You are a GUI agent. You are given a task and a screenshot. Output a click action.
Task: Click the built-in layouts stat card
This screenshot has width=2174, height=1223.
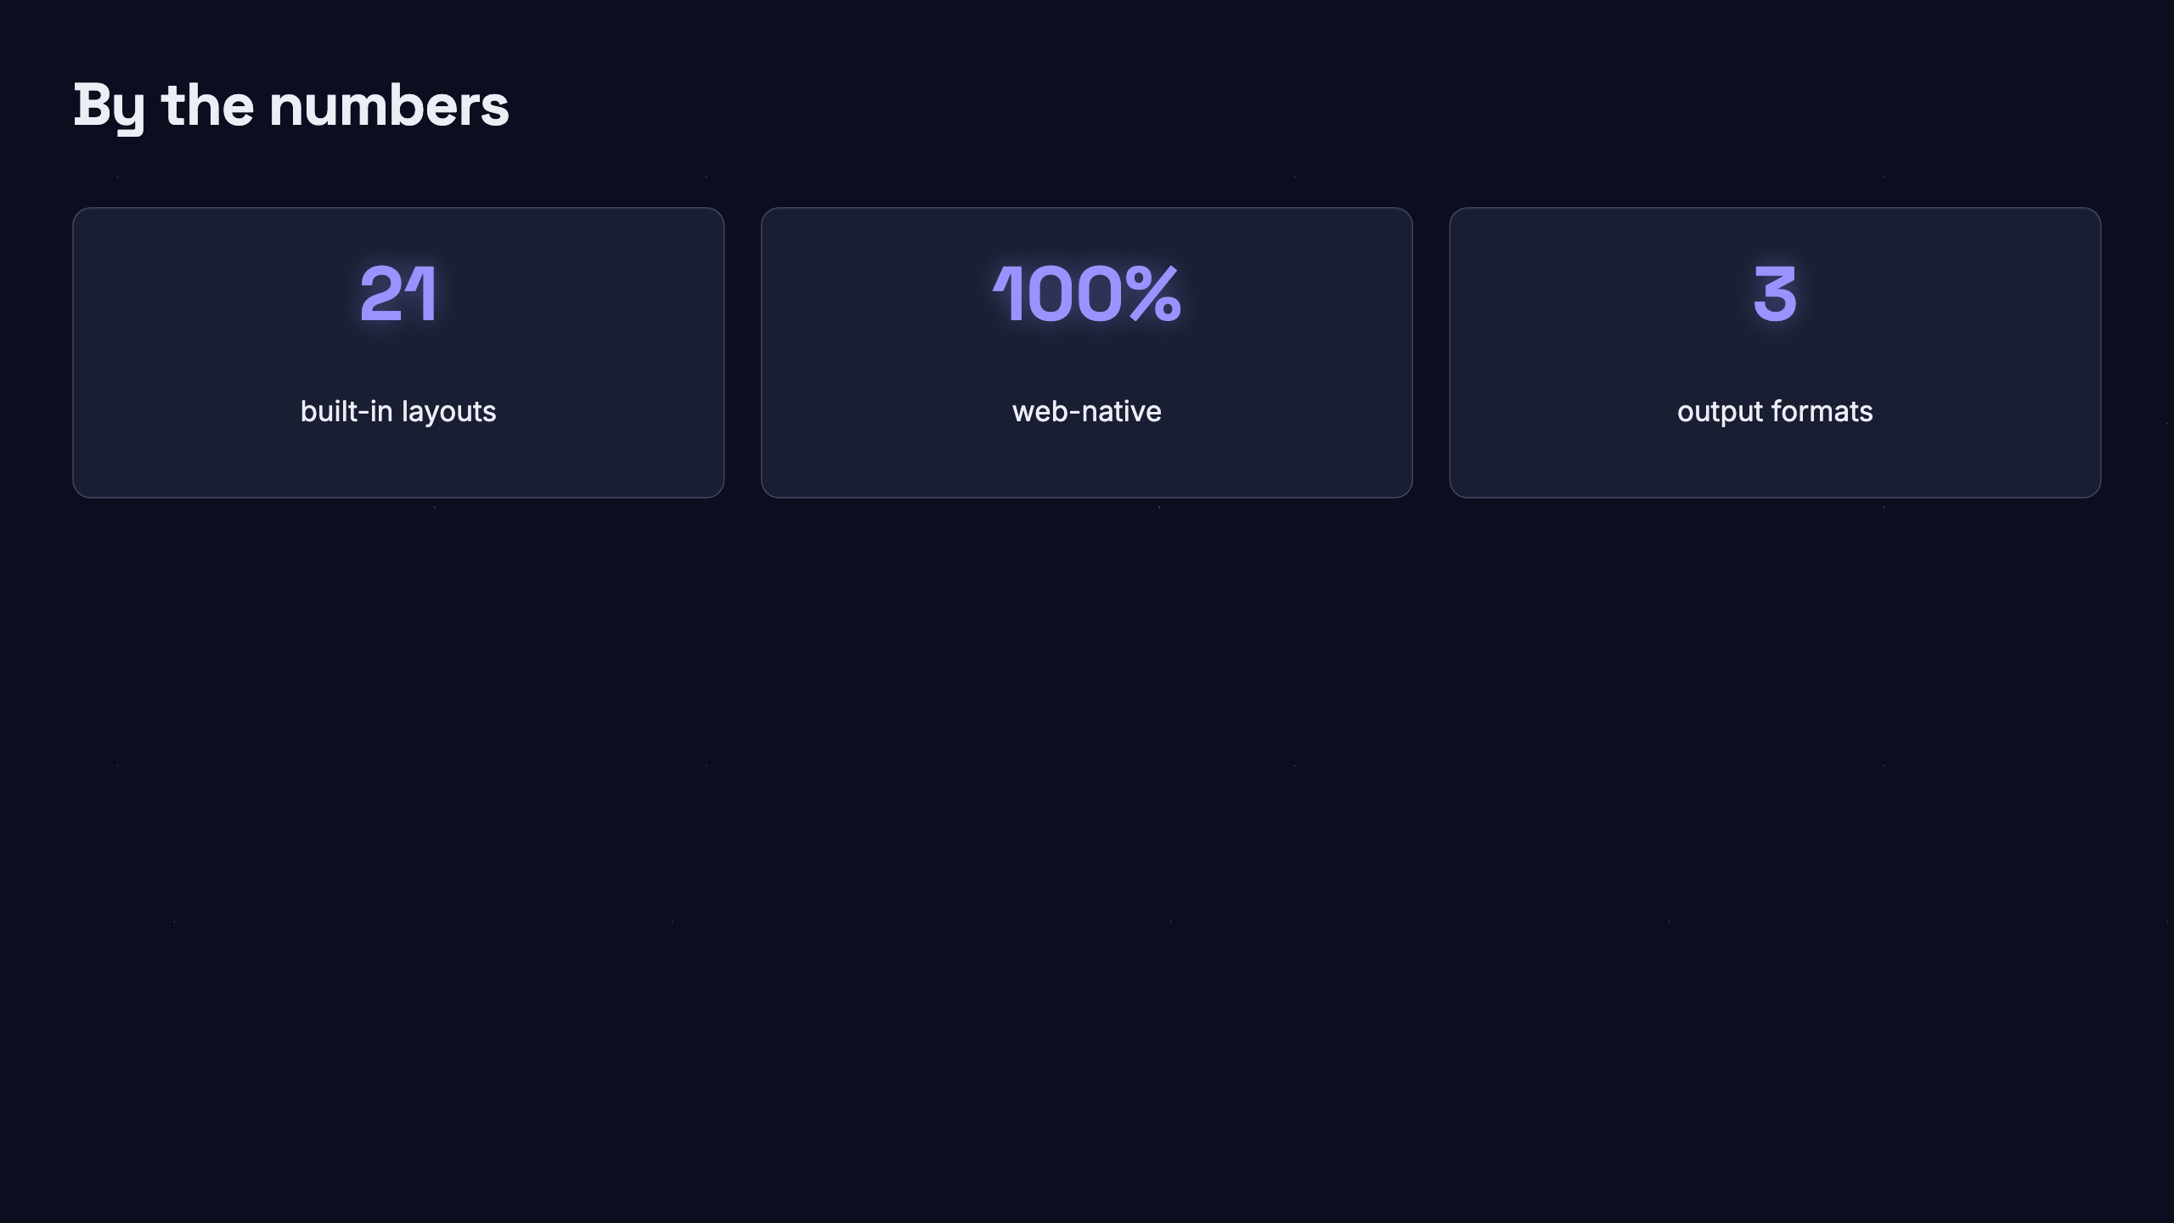point(398,352)
